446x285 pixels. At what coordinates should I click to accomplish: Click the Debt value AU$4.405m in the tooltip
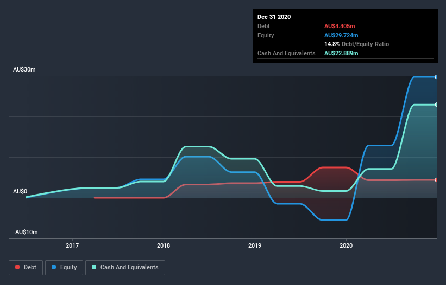click(x=340, y=26)
